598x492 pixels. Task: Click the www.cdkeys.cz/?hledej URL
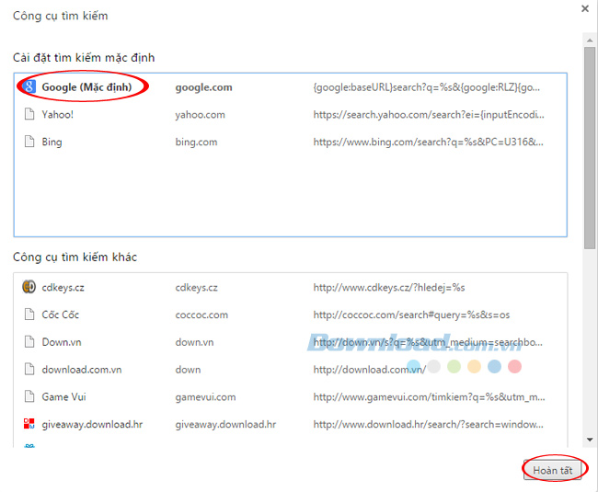tap(389, 287)
